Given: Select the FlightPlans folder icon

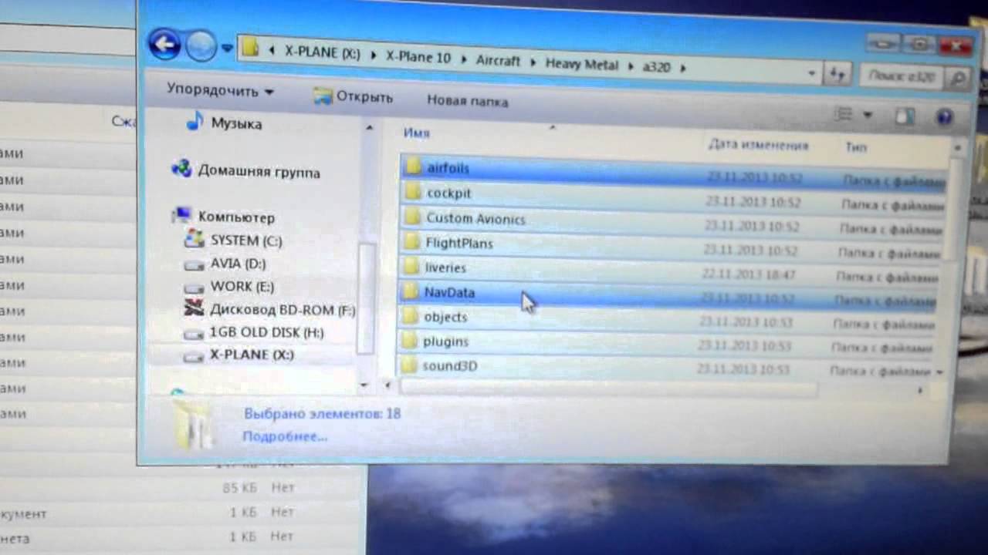Looking at the screenshot, I should click(412, 241).
